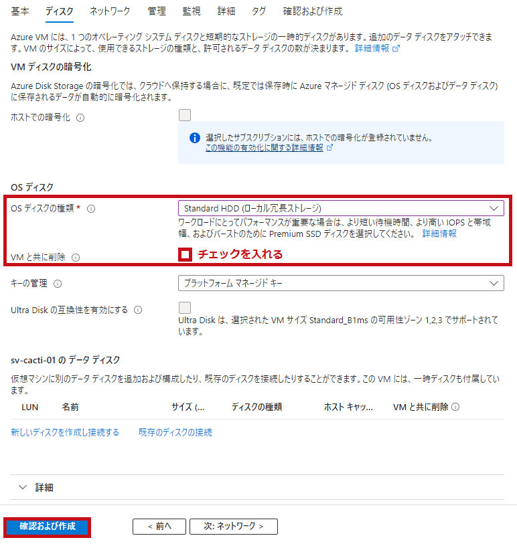
Task: Click info icon in VM と共に削除 column header
Action: coord(455,407)
